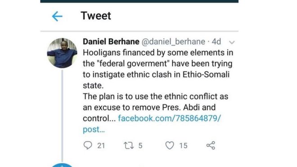
Task: Go back using the blue arrow
Action: point(57,16)
